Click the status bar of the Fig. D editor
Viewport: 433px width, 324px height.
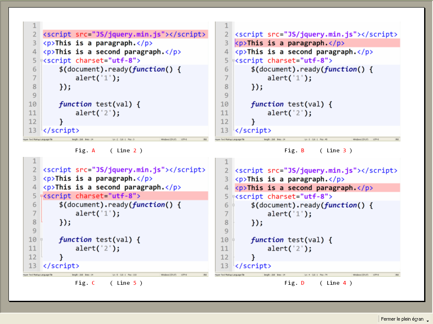(x=307, y=275)
